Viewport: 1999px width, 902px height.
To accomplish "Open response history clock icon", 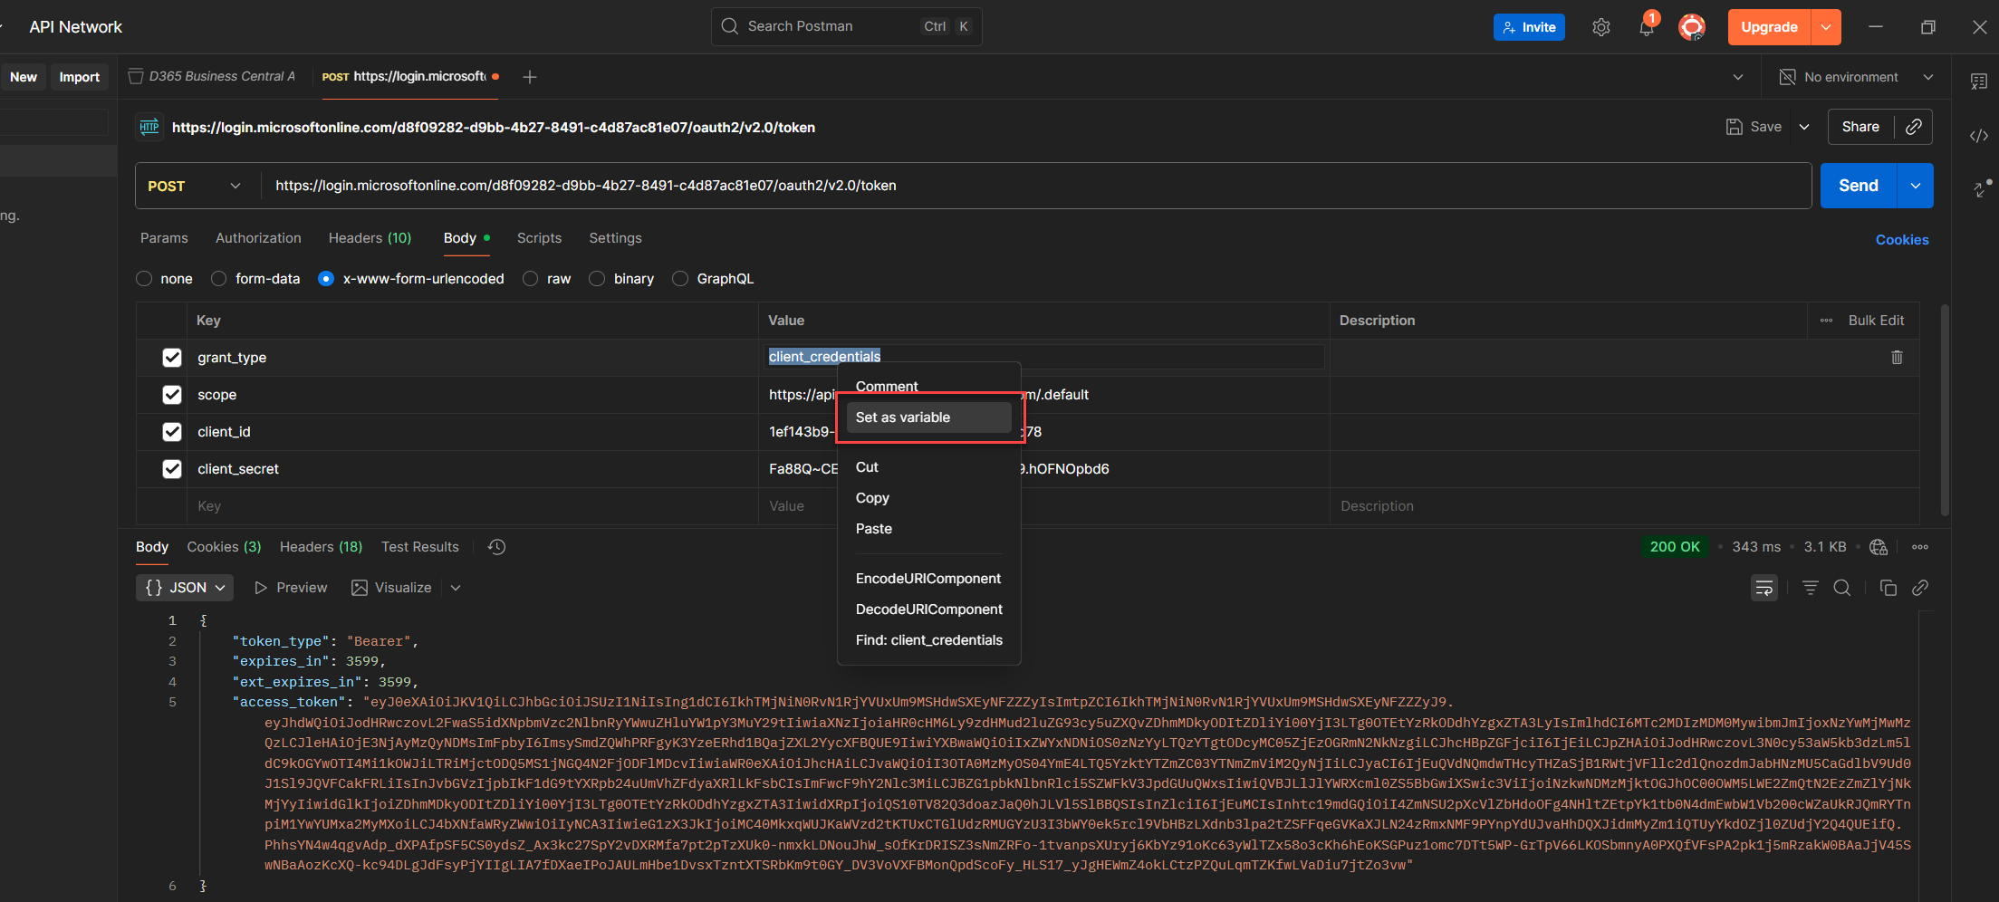I will [496, 547].
